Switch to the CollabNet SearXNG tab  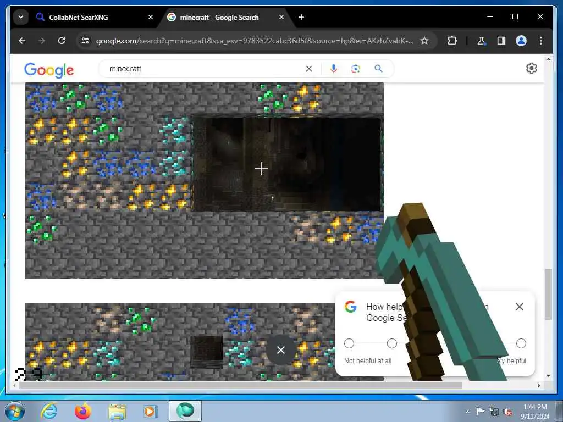pyautogui.click(x=95, y=17)
